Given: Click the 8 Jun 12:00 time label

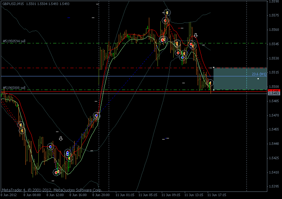Looking at the screenshot, I should coord(55,195).
